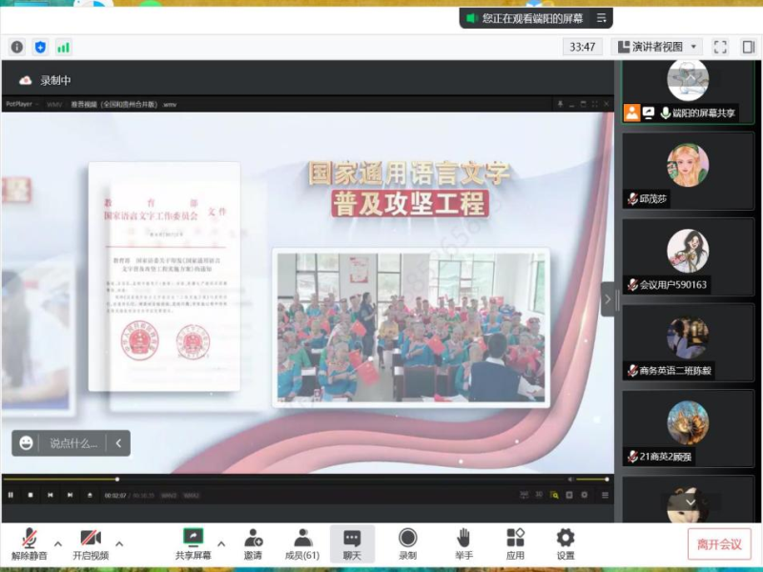This screenshot has width=763, height=572.
Task: Toggle PotPlayer fullscreen from its title bar
Action: pos(594,104)
